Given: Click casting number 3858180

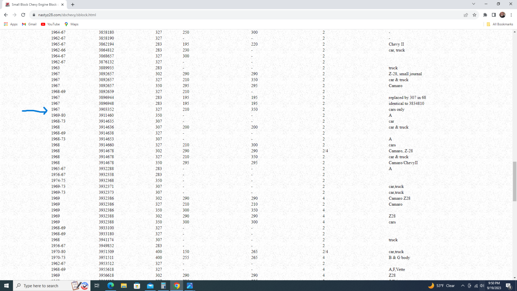Looking at the screenshot, I should pyautogui.click(x=106, y=32).
